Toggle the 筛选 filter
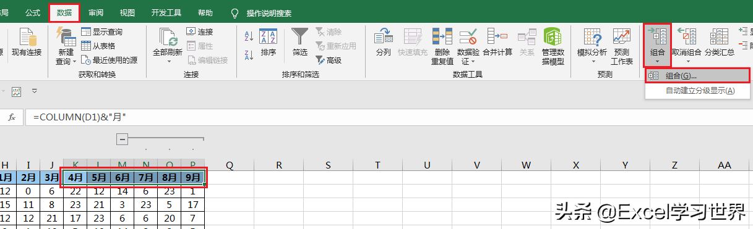753x229 pixels. (300, 42)
